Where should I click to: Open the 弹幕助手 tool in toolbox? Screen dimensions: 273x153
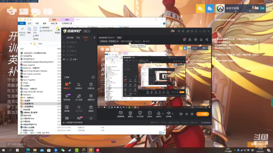point(67,86)
